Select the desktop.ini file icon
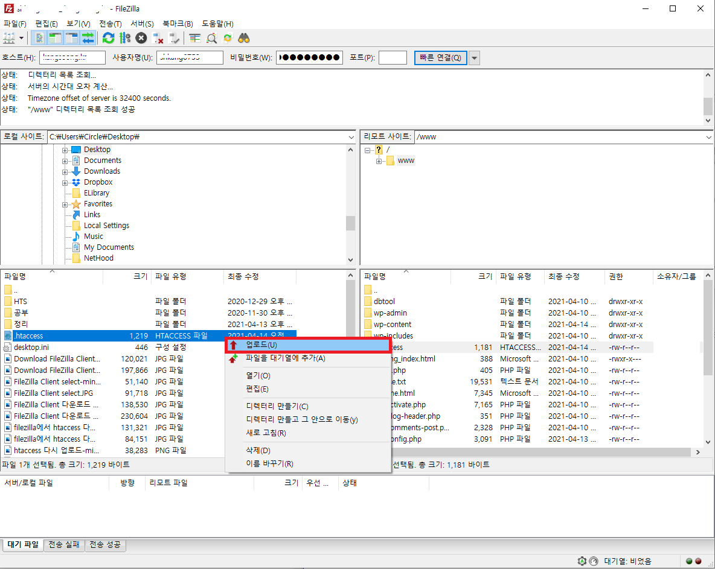 click(x=8, y=347)
